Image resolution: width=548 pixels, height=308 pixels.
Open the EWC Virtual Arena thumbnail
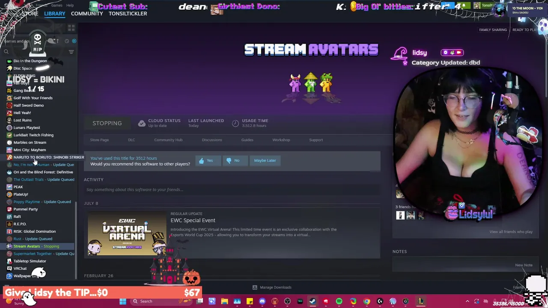coord(127,234)
